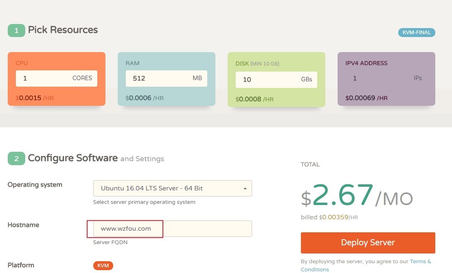Image resolution: width=452 pixels, height=273 pixels.
Task: Open the Terms & Conditions link
Action: (x=420, y=262)
